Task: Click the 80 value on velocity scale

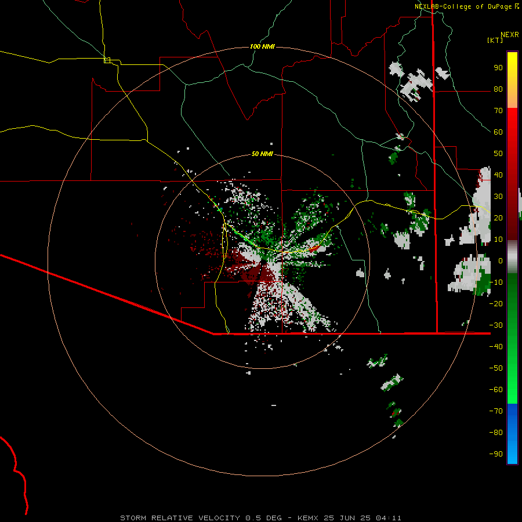Action: pos(498,89)
